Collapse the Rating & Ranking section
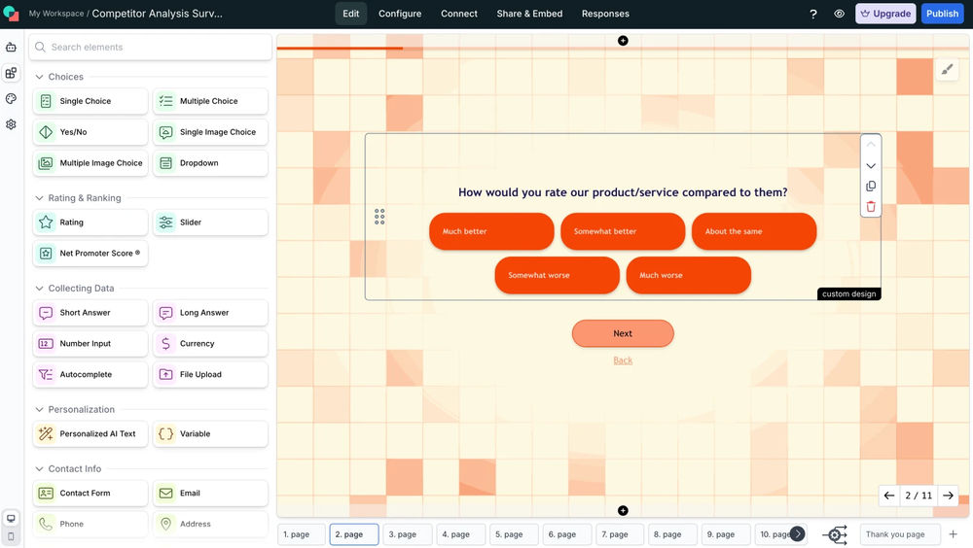973x548 pixels. click(x=40, y=198)
